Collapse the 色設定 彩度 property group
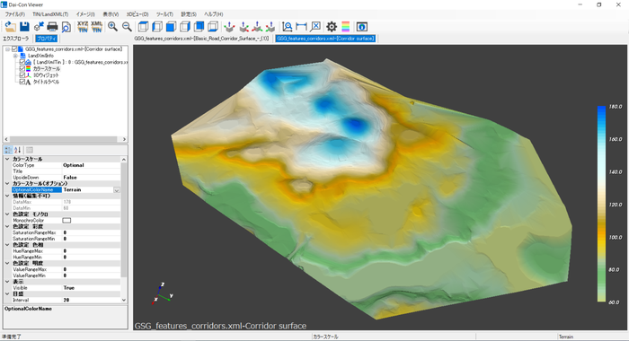The width and height of the screenshot is (629, 341). pos(7,226)
